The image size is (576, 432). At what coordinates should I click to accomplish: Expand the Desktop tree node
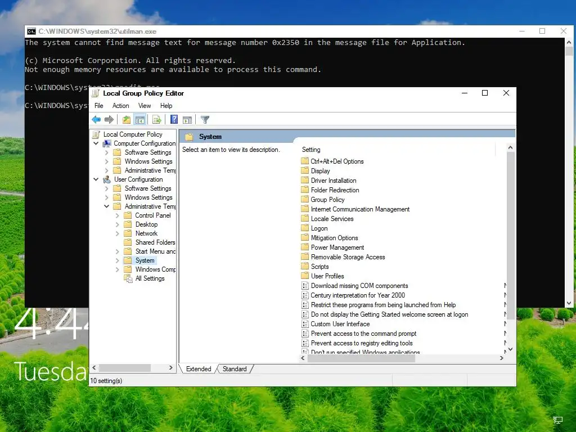(117, 224)
